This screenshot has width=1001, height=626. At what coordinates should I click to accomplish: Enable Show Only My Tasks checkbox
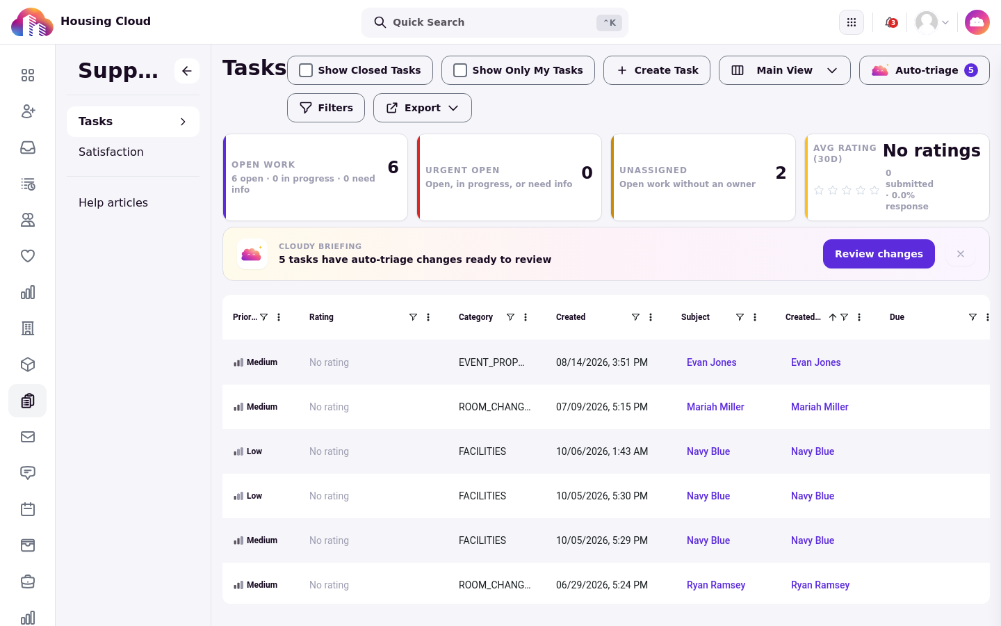point(460,70)
